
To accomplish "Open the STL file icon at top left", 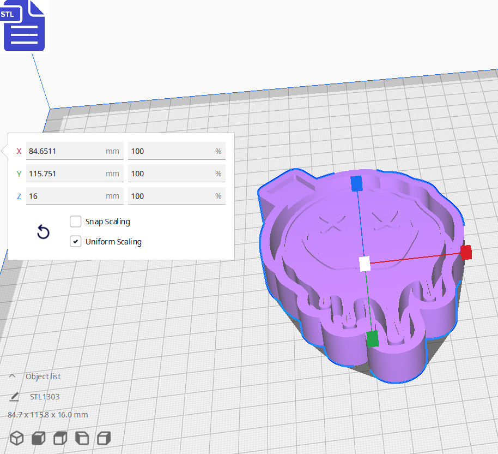I will click(x=24, y=26).
